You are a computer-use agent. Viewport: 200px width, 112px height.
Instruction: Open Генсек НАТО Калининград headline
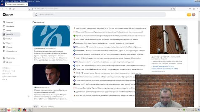click(x=111, y=28)
